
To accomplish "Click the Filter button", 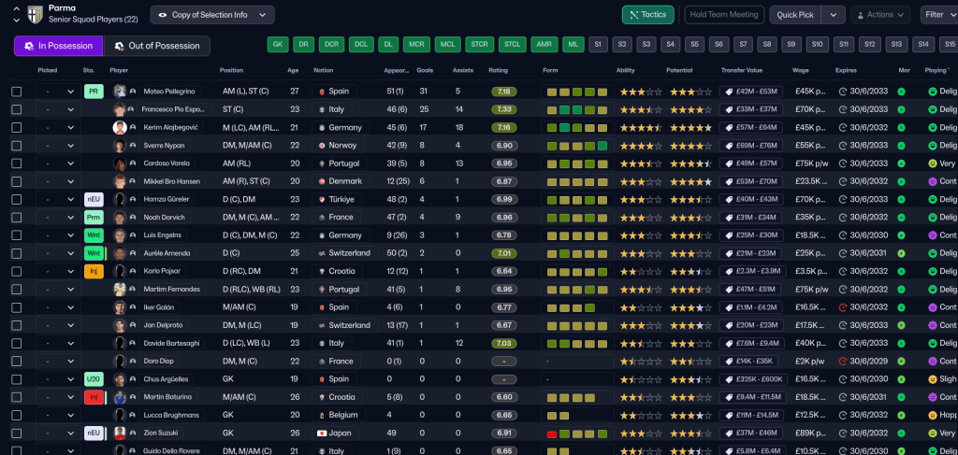I will pos(937,15).
